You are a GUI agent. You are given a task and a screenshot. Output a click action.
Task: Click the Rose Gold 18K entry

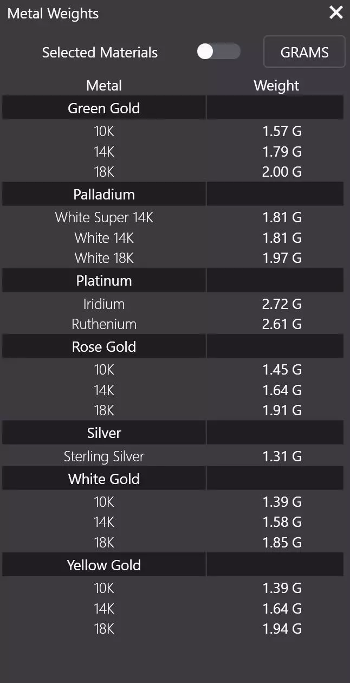[104, 410]
